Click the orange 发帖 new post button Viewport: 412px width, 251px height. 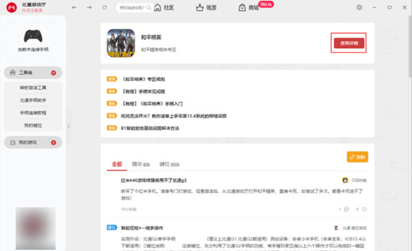[357, 157]
